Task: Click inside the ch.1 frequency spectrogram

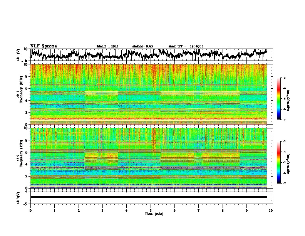Action: coord(149,94)
